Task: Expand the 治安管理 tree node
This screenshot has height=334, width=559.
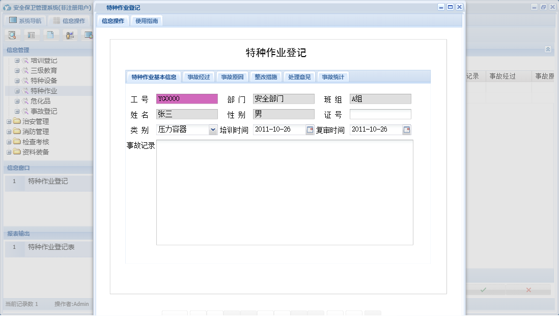Action: (9, 121)
